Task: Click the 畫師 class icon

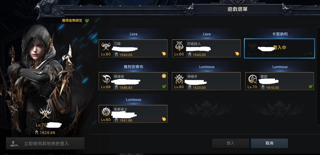Action: (x=252, y=79)
